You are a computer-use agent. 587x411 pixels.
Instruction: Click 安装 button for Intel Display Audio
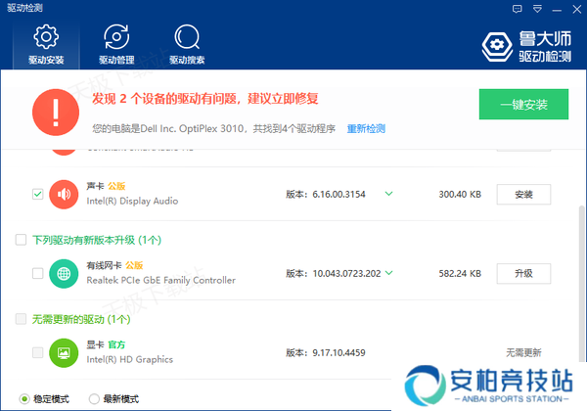pyautogui.click(x=523, y=195)
